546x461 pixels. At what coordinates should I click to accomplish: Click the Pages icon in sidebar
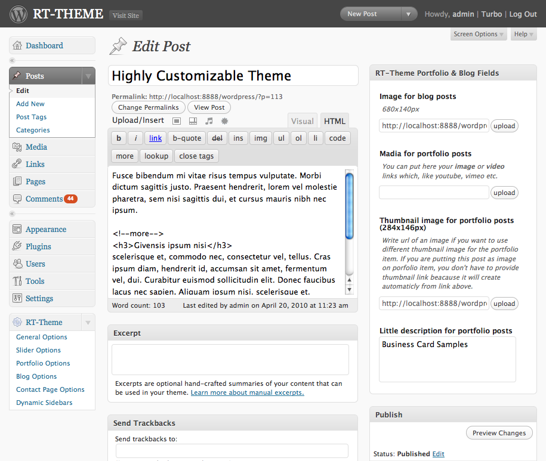pyautogui.click(x=17, y=181)
